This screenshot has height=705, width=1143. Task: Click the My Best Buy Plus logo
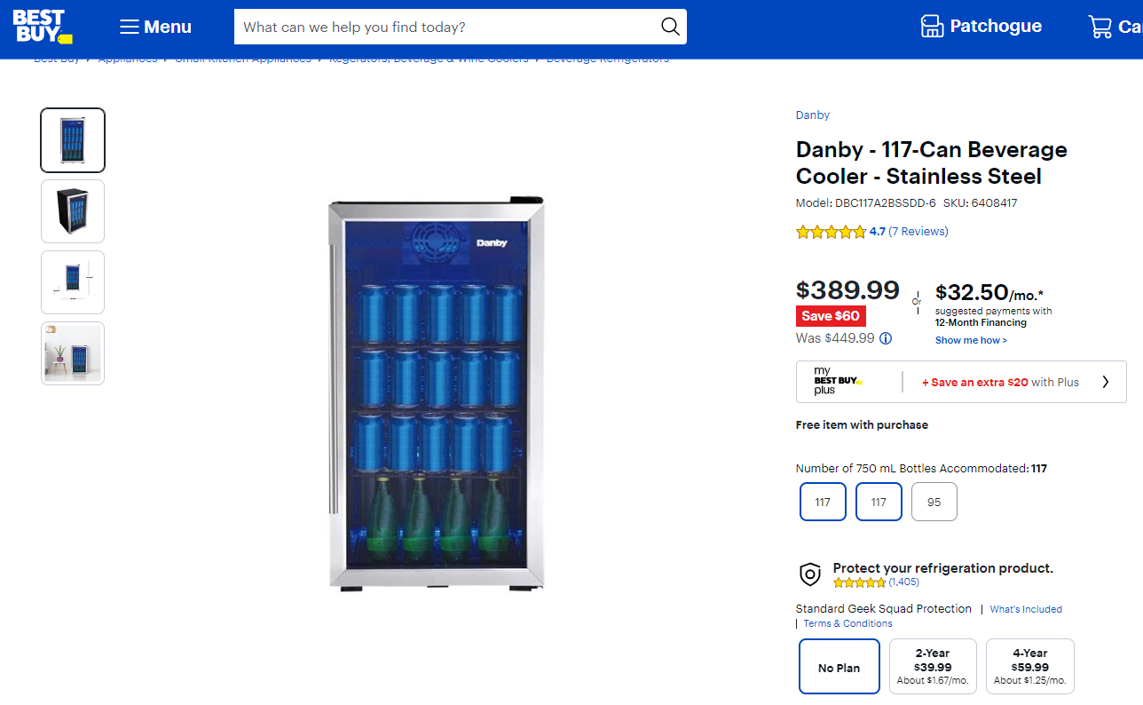coord(838,381)
